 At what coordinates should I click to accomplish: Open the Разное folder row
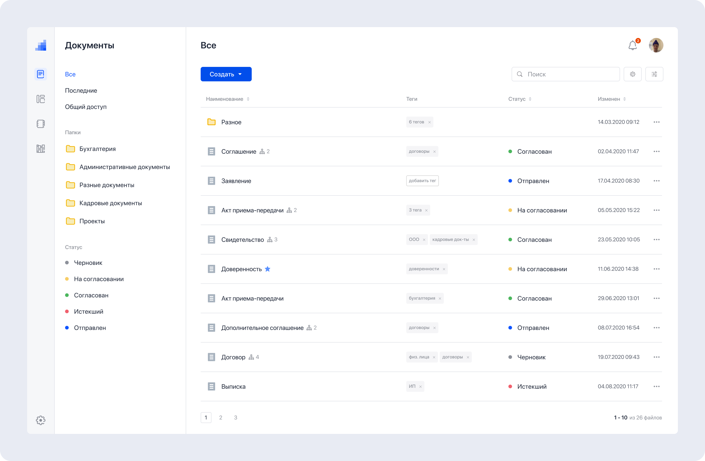coord(431,122)
